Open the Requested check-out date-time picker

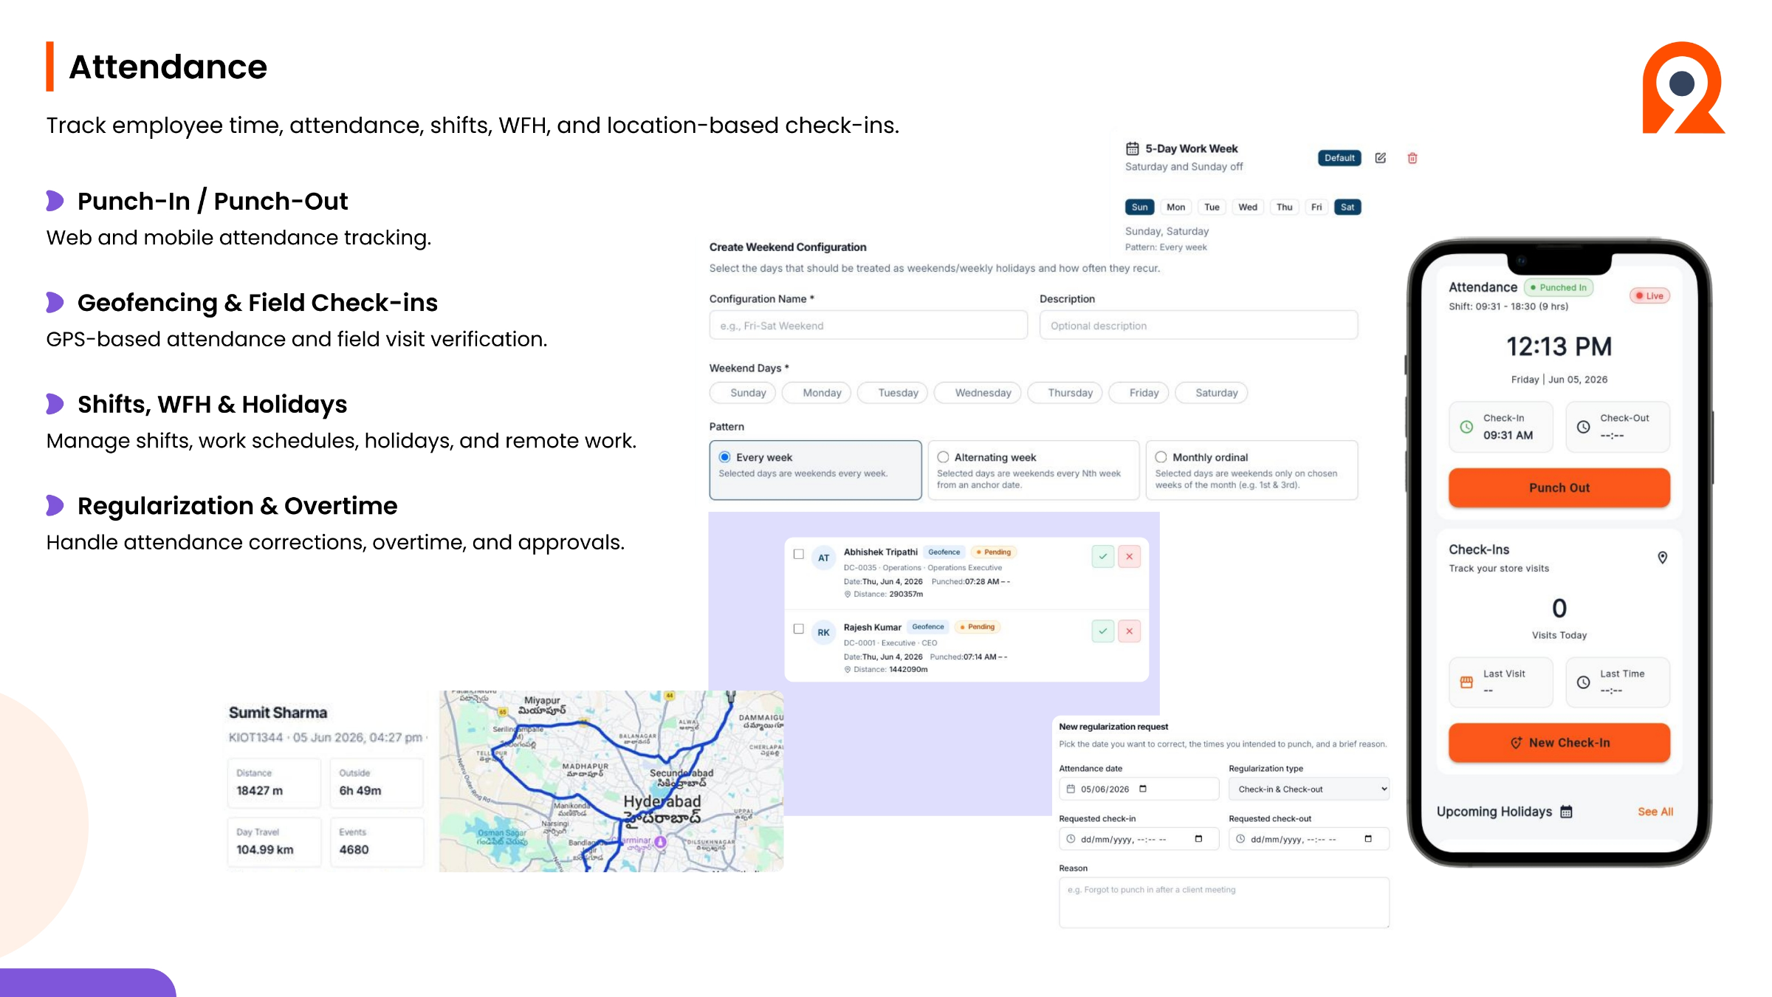pos(1368,839)
